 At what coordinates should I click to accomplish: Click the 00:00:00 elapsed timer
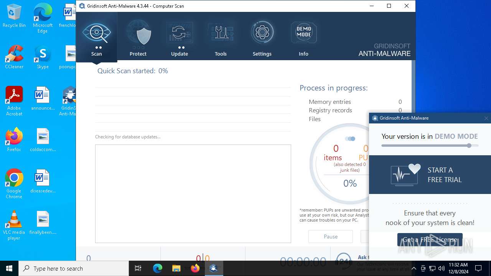[303, 261]
